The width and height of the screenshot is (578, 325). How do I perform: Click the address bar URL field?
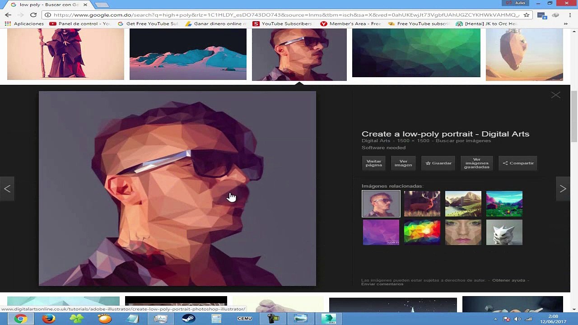click(286, 15)
